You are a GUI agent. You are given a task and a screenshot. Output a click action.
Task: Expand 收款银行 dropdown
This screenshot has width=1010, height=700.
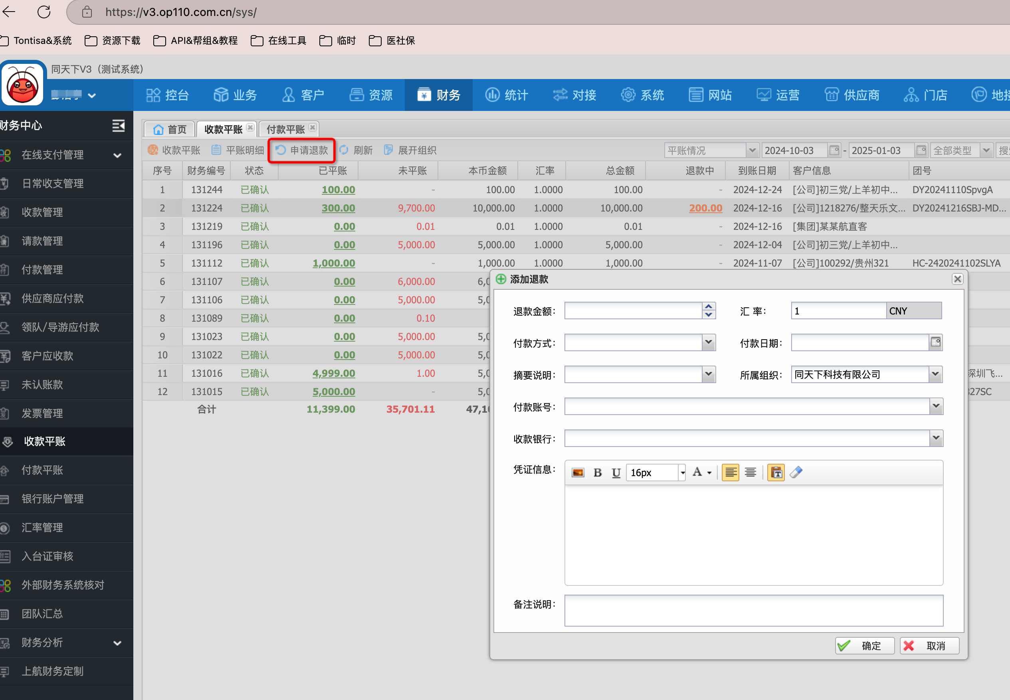[x=936, y=438]
